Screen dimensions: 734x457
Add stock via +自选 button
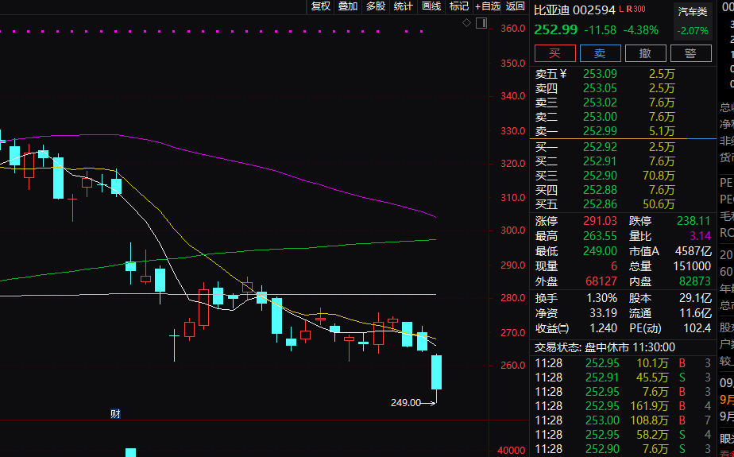point(488,6)
